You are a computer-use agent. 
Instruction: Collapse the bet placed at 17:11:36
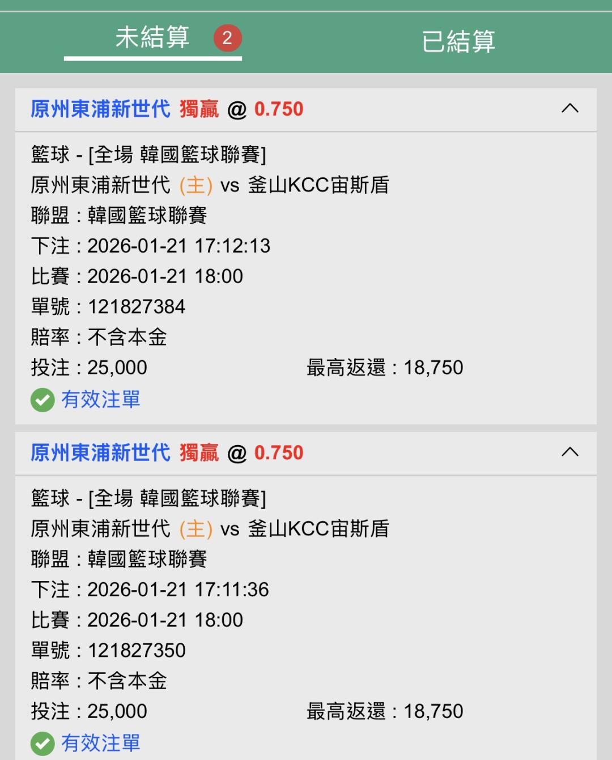pyautogui.click(x=569, y=452)
